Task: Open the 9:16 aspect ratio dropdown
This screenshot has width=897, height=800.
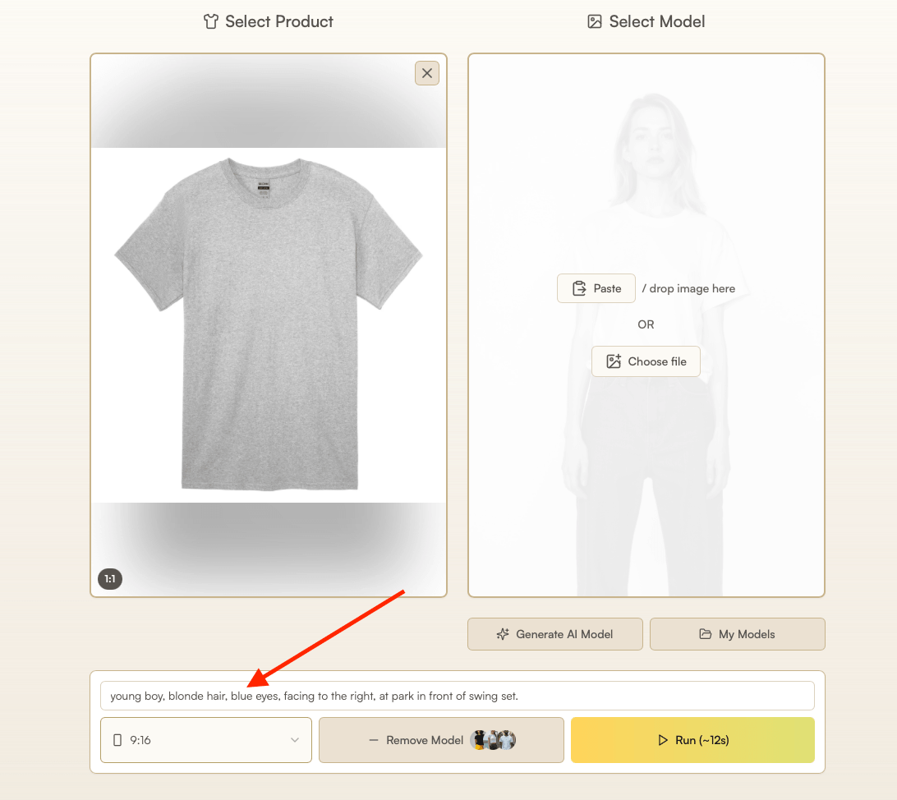Action: click(x=205, y=740)
